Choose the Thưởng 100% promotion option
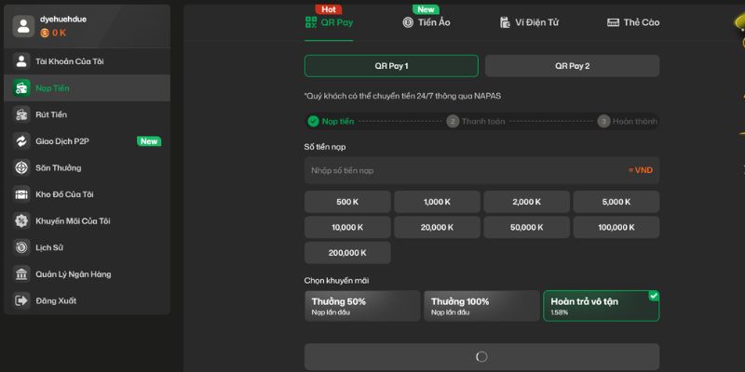The width and height of the screenshot is (745, 372). click(x=481, y=306)
